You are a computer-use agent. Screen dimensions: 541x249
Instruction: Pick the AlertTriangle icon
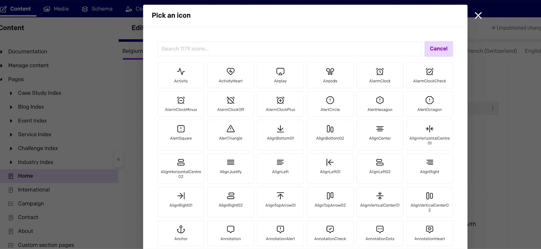(231, 135)
